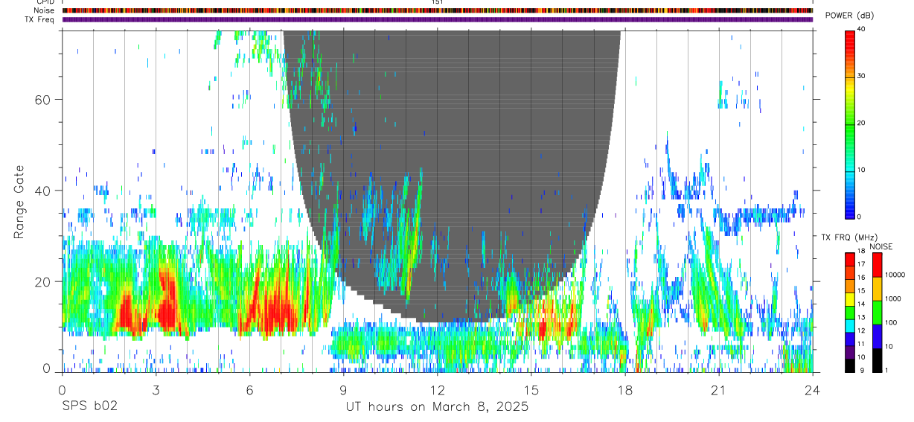
Task: Click the '14' label on TX FRQ legend
Action: pos(860,304)
